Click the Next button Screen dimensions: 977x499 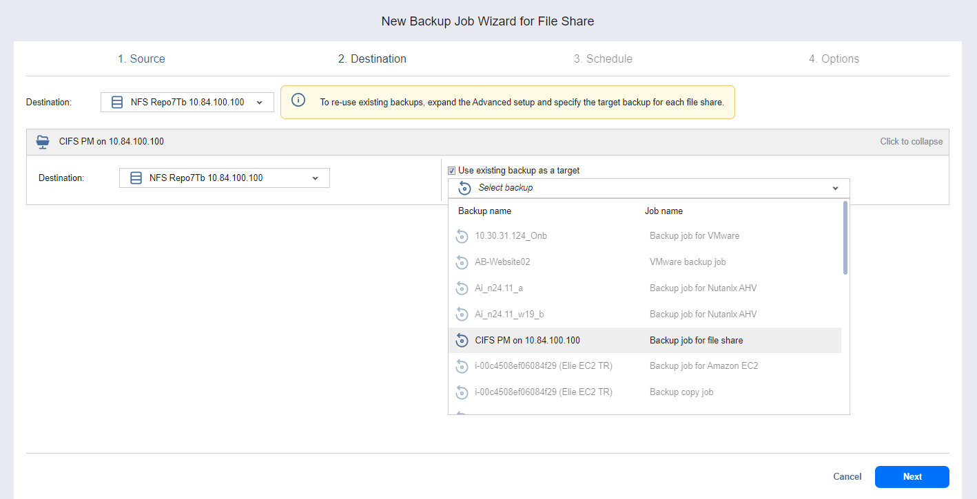point(912,477)
